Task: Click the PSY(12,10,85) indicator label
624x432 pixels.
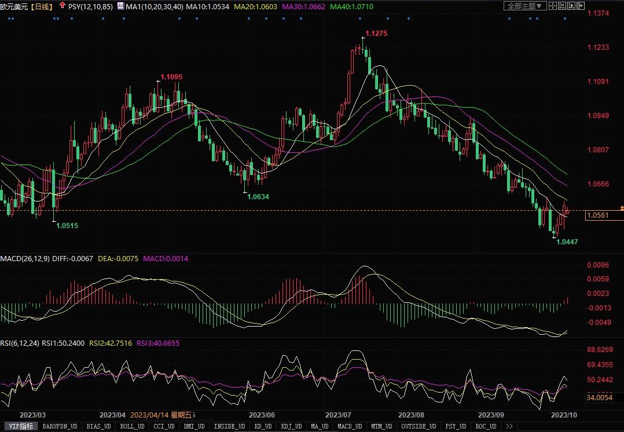Action: pos(90,7)
